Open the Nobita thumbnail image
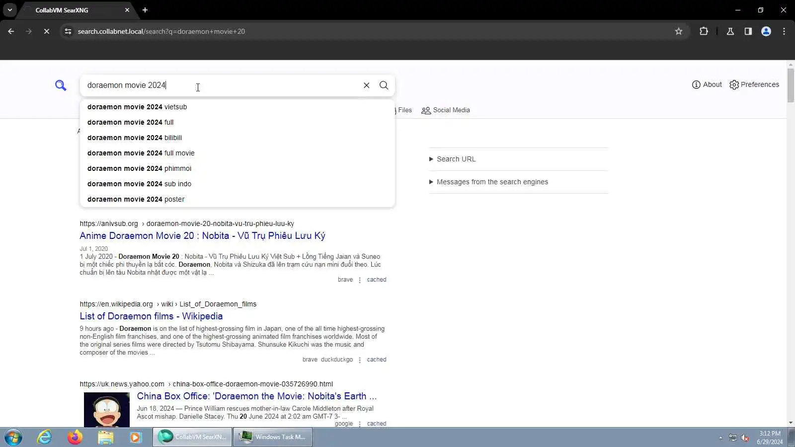The height and width of the screenshot is (447, 795). click(107, 410)
